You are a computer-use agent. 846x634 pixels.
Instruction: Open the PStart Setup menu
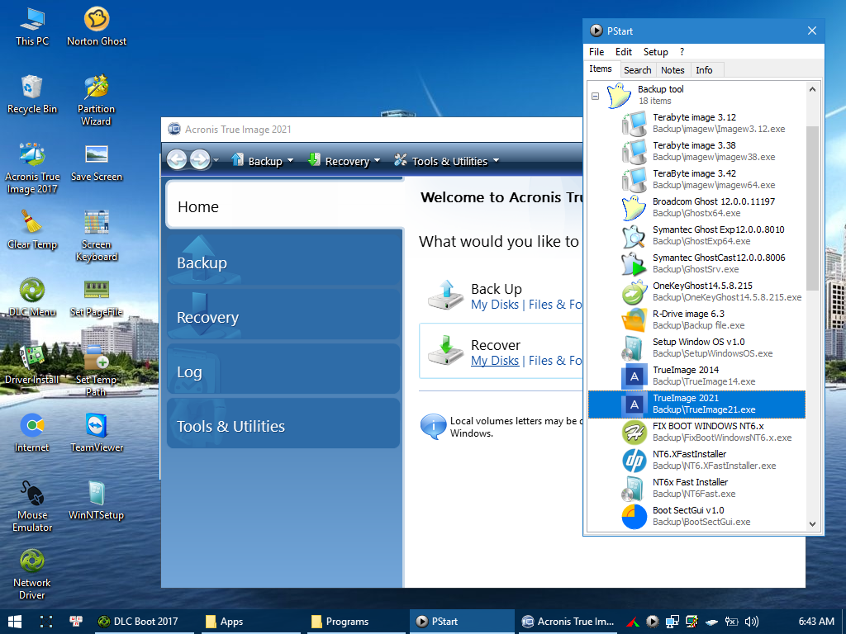pos(655,52)
